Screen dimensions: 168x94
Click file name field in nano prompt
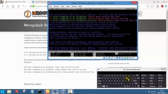tap(93, 52)
